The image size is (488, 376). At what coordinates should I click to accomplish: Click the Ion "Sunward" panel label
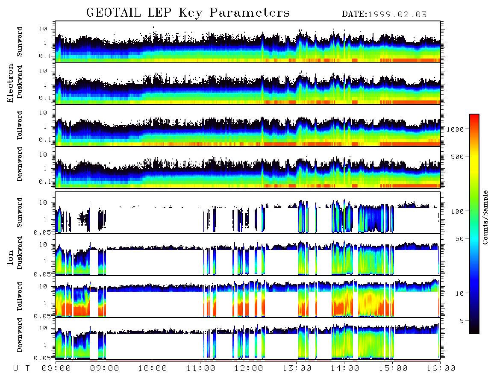(20, 213)
